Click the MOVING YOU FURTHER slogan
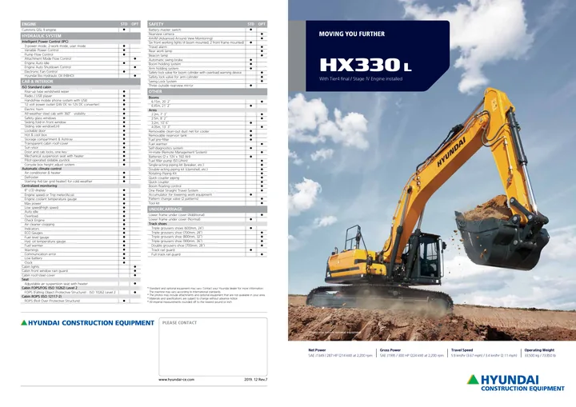576x407 pixels. click(351, 34)
